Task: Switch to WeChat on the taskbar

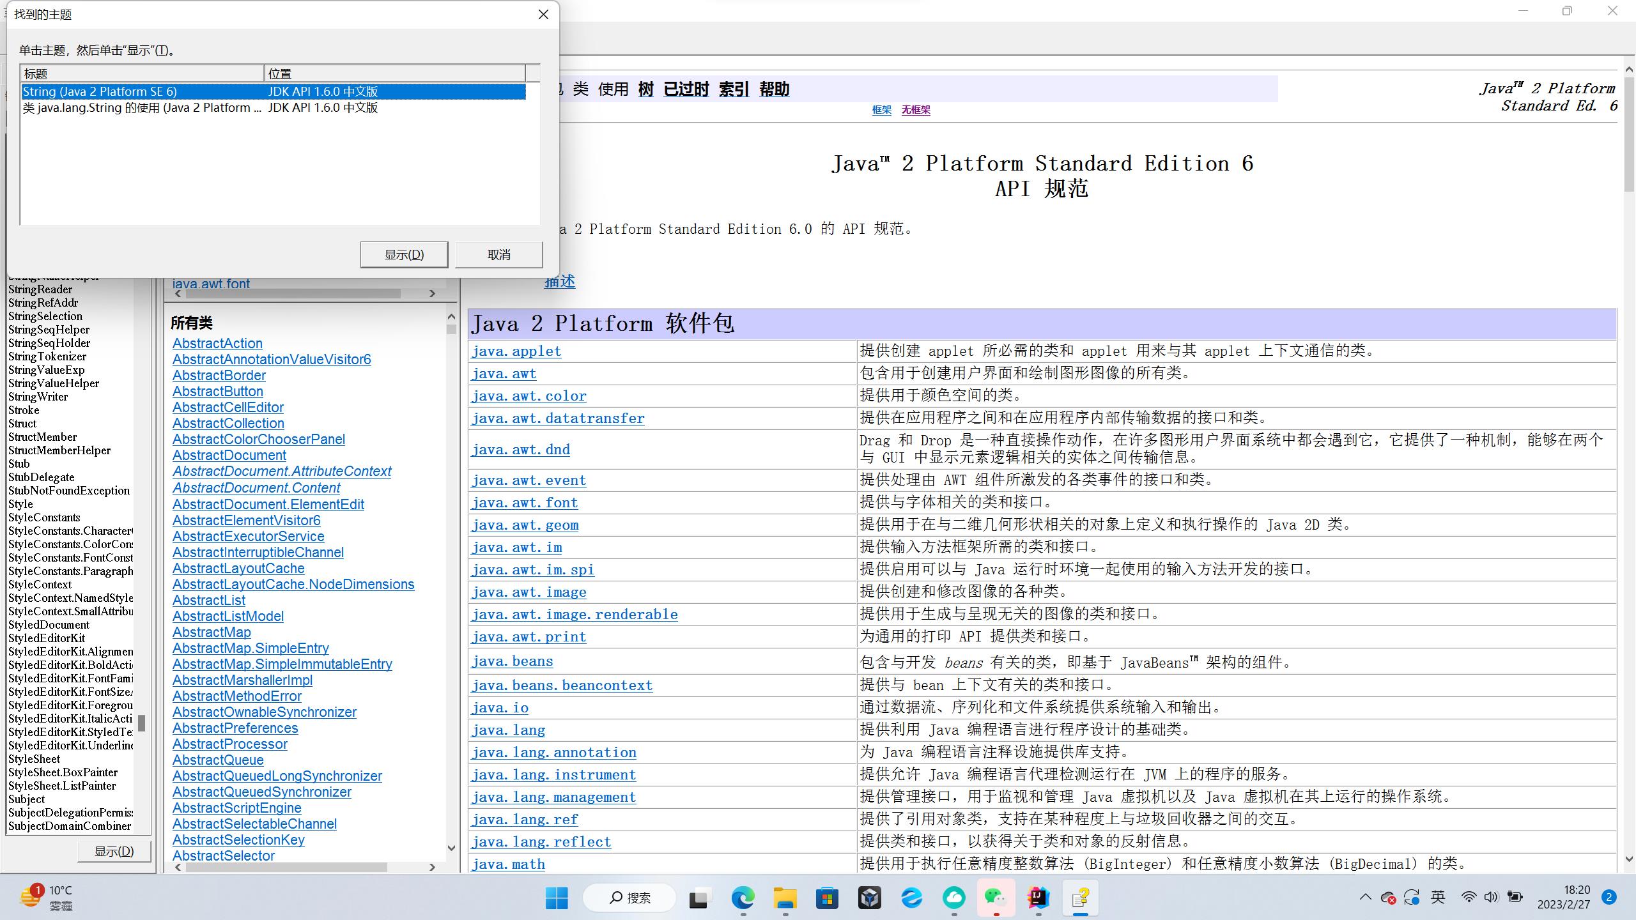Action: coord(996,898)
